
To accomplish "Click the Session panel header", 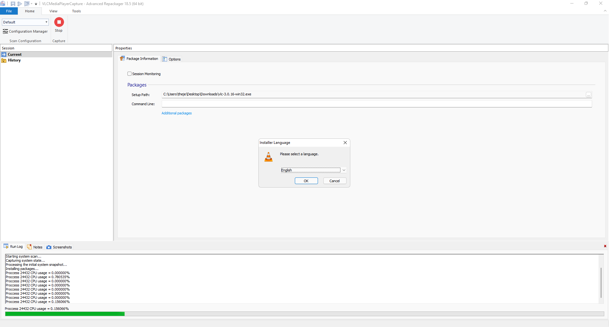I will pos(56,48).
